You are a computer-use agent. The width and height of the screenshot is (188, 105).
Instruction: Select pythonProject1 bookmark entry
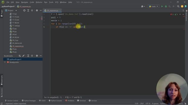15,59
